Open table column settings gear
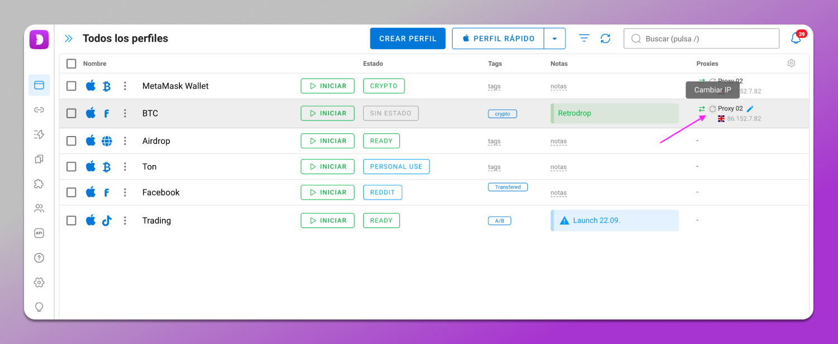Image resolution: width=838 pixels, height=344 pixels. 791,64
